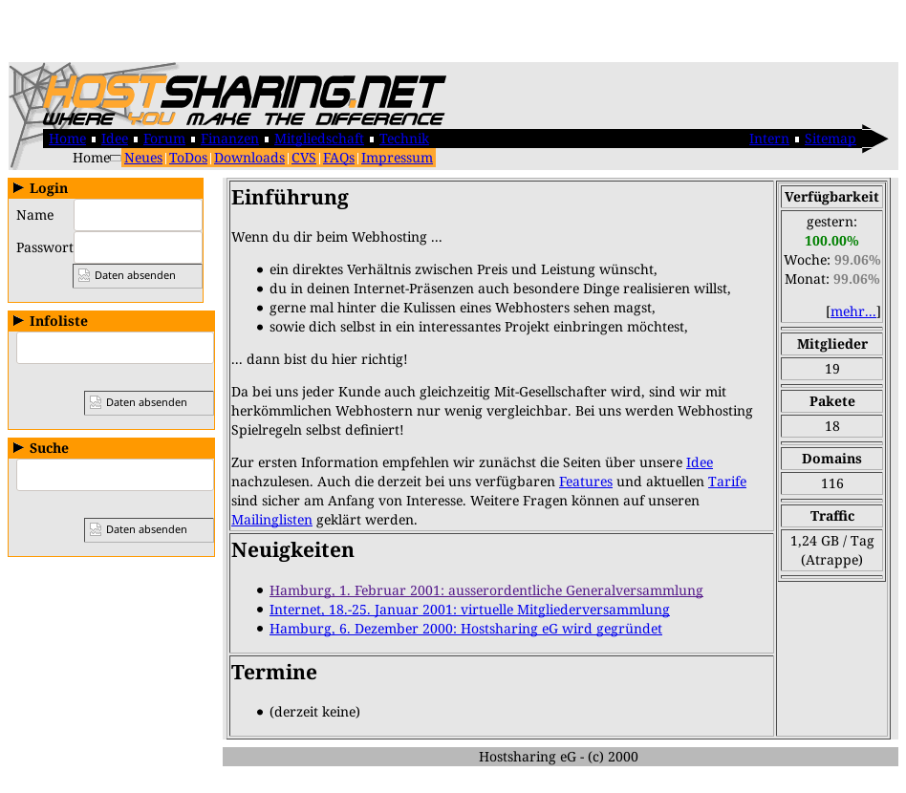The height and width of the screenshot is (793, 906).
Task: Select the ToDos submenu tab
Action: (187, 158)
